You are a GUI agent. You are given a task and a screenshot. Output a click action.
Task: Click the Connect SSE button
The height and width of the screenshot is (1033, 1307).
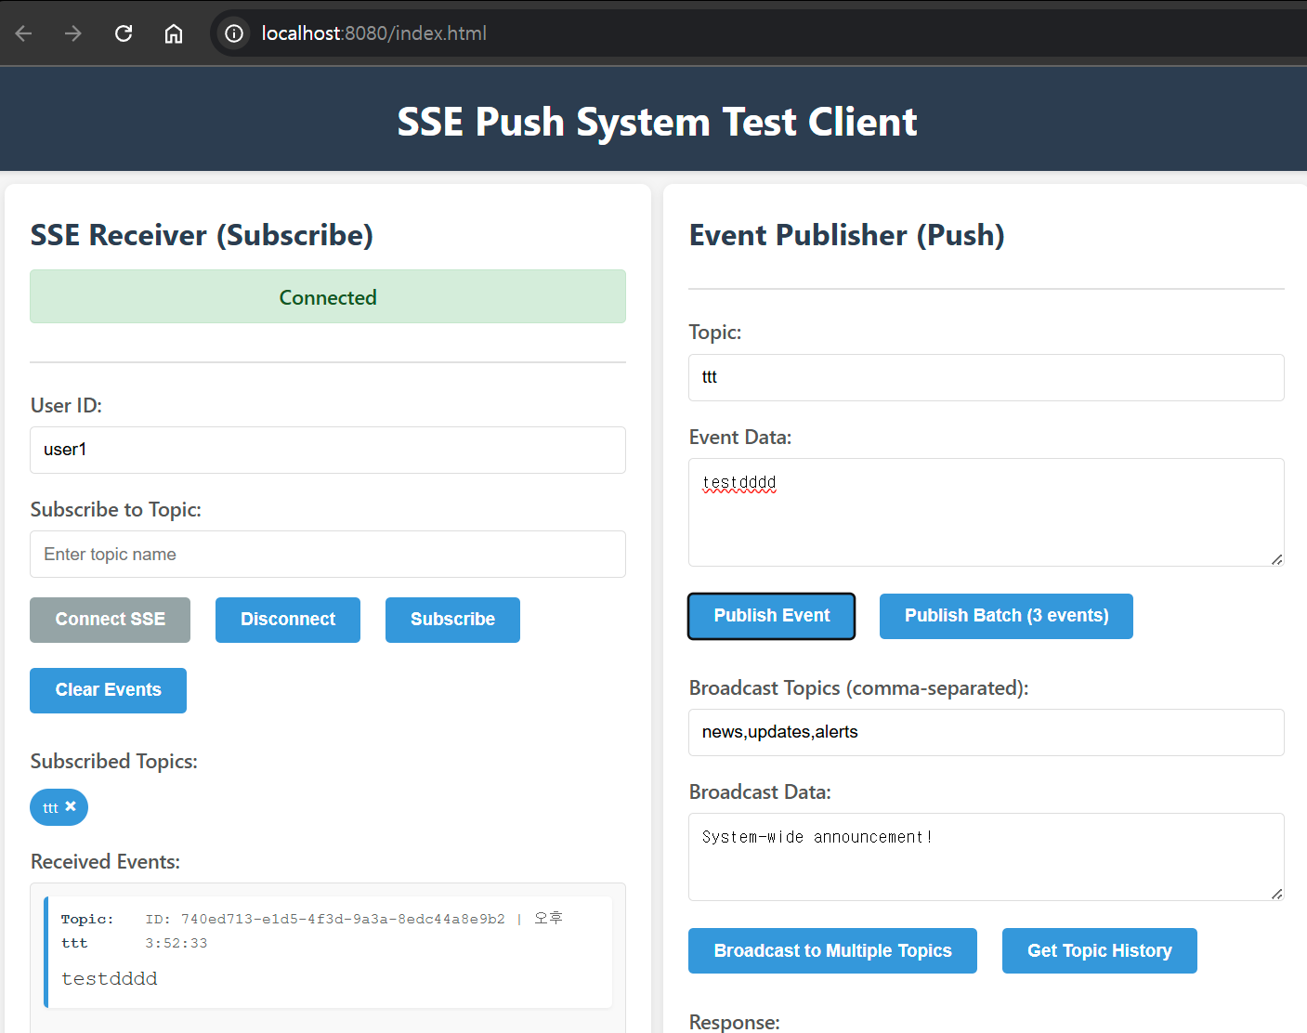[x=110, y=620]
